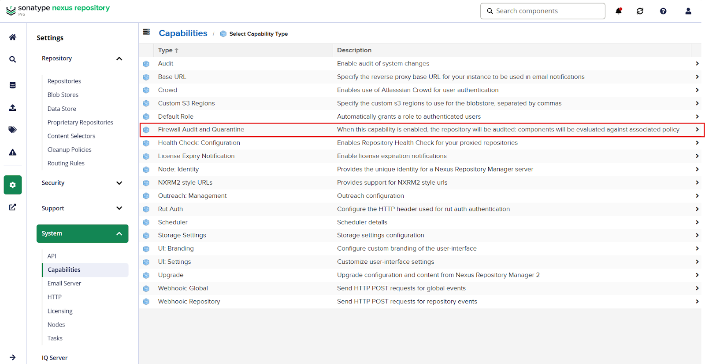Image resolution: width=705 pixels, height=364 pixels.
Task: Go to the Home icon in sidebar
Action: click(13, 37)
